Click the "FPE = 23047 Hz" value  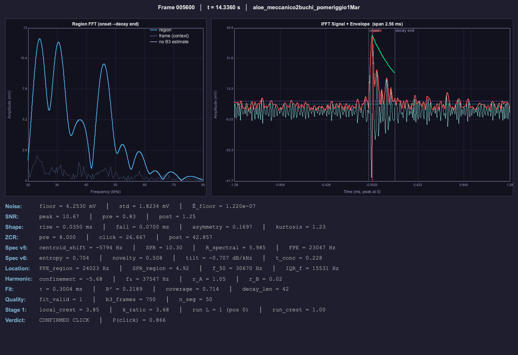click(312, 248)
